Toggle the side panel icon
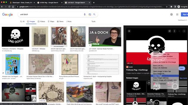The image size is (188, 105). click(x=175, y=7)
